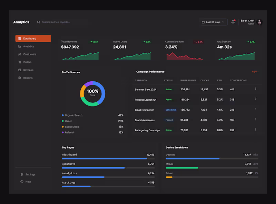Image resolution: width=276 pixels, height=204 pixels.
Task: Open options menu for Retargeting Campaign row
Action: (256, 130)
